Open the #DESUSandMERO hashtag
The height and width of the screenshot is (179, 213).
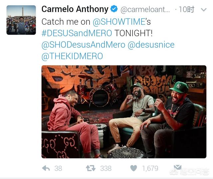pos(77,33)
